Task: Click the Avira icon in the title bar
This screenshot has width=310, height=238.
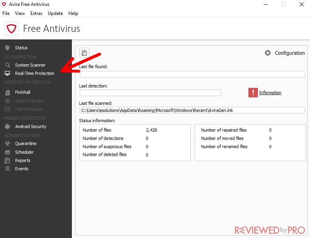Action: 4,4
